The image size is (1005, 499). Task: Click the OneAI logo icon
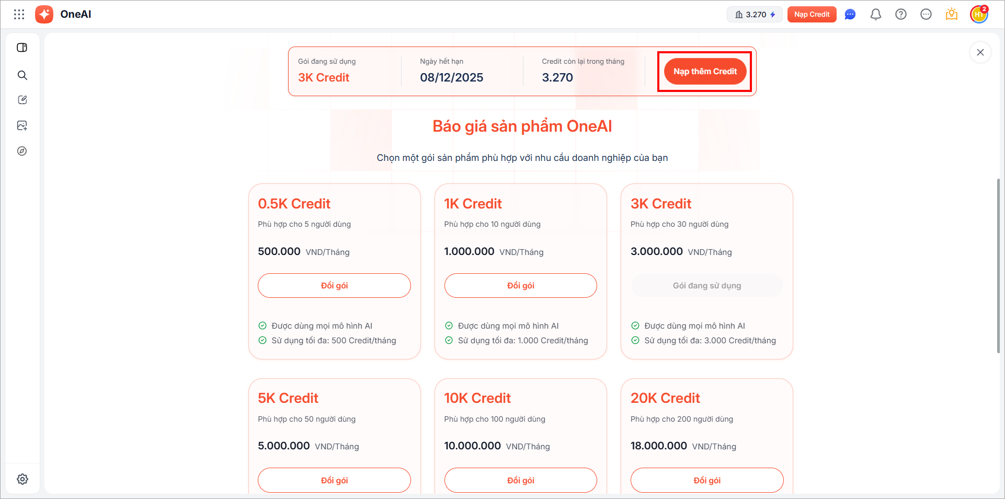click(x=44, y=15)
